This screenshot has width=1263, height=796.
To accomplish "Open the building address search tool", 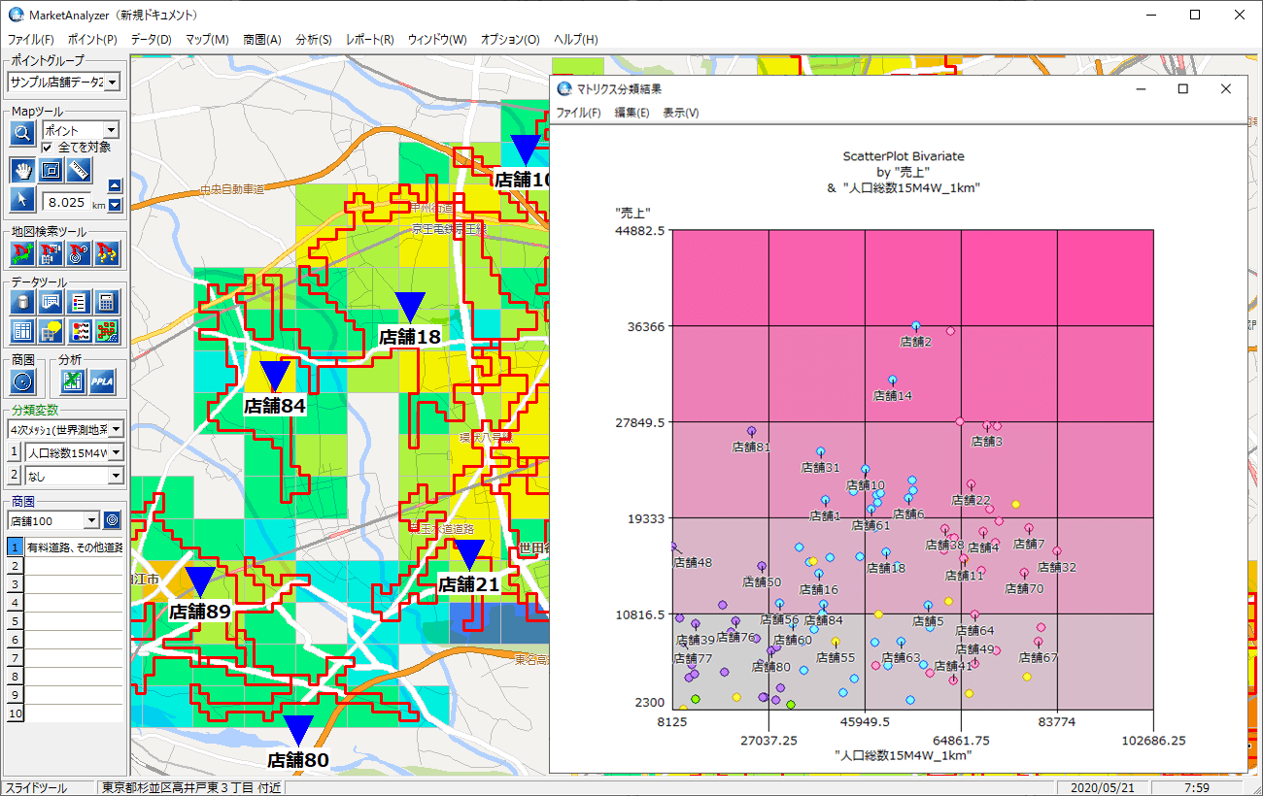I will pyautogui.click(x=51, y=254).
